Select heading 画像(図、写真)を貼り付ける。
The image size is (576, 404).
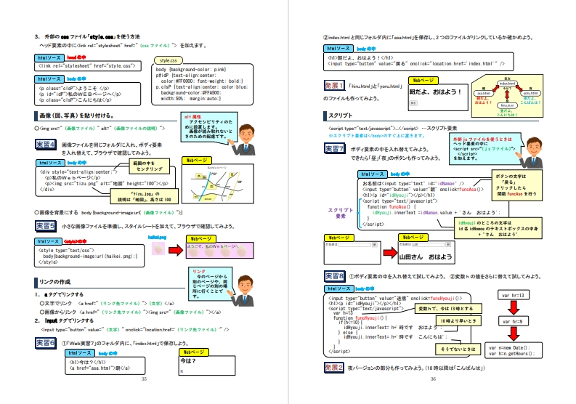point(76,116)
